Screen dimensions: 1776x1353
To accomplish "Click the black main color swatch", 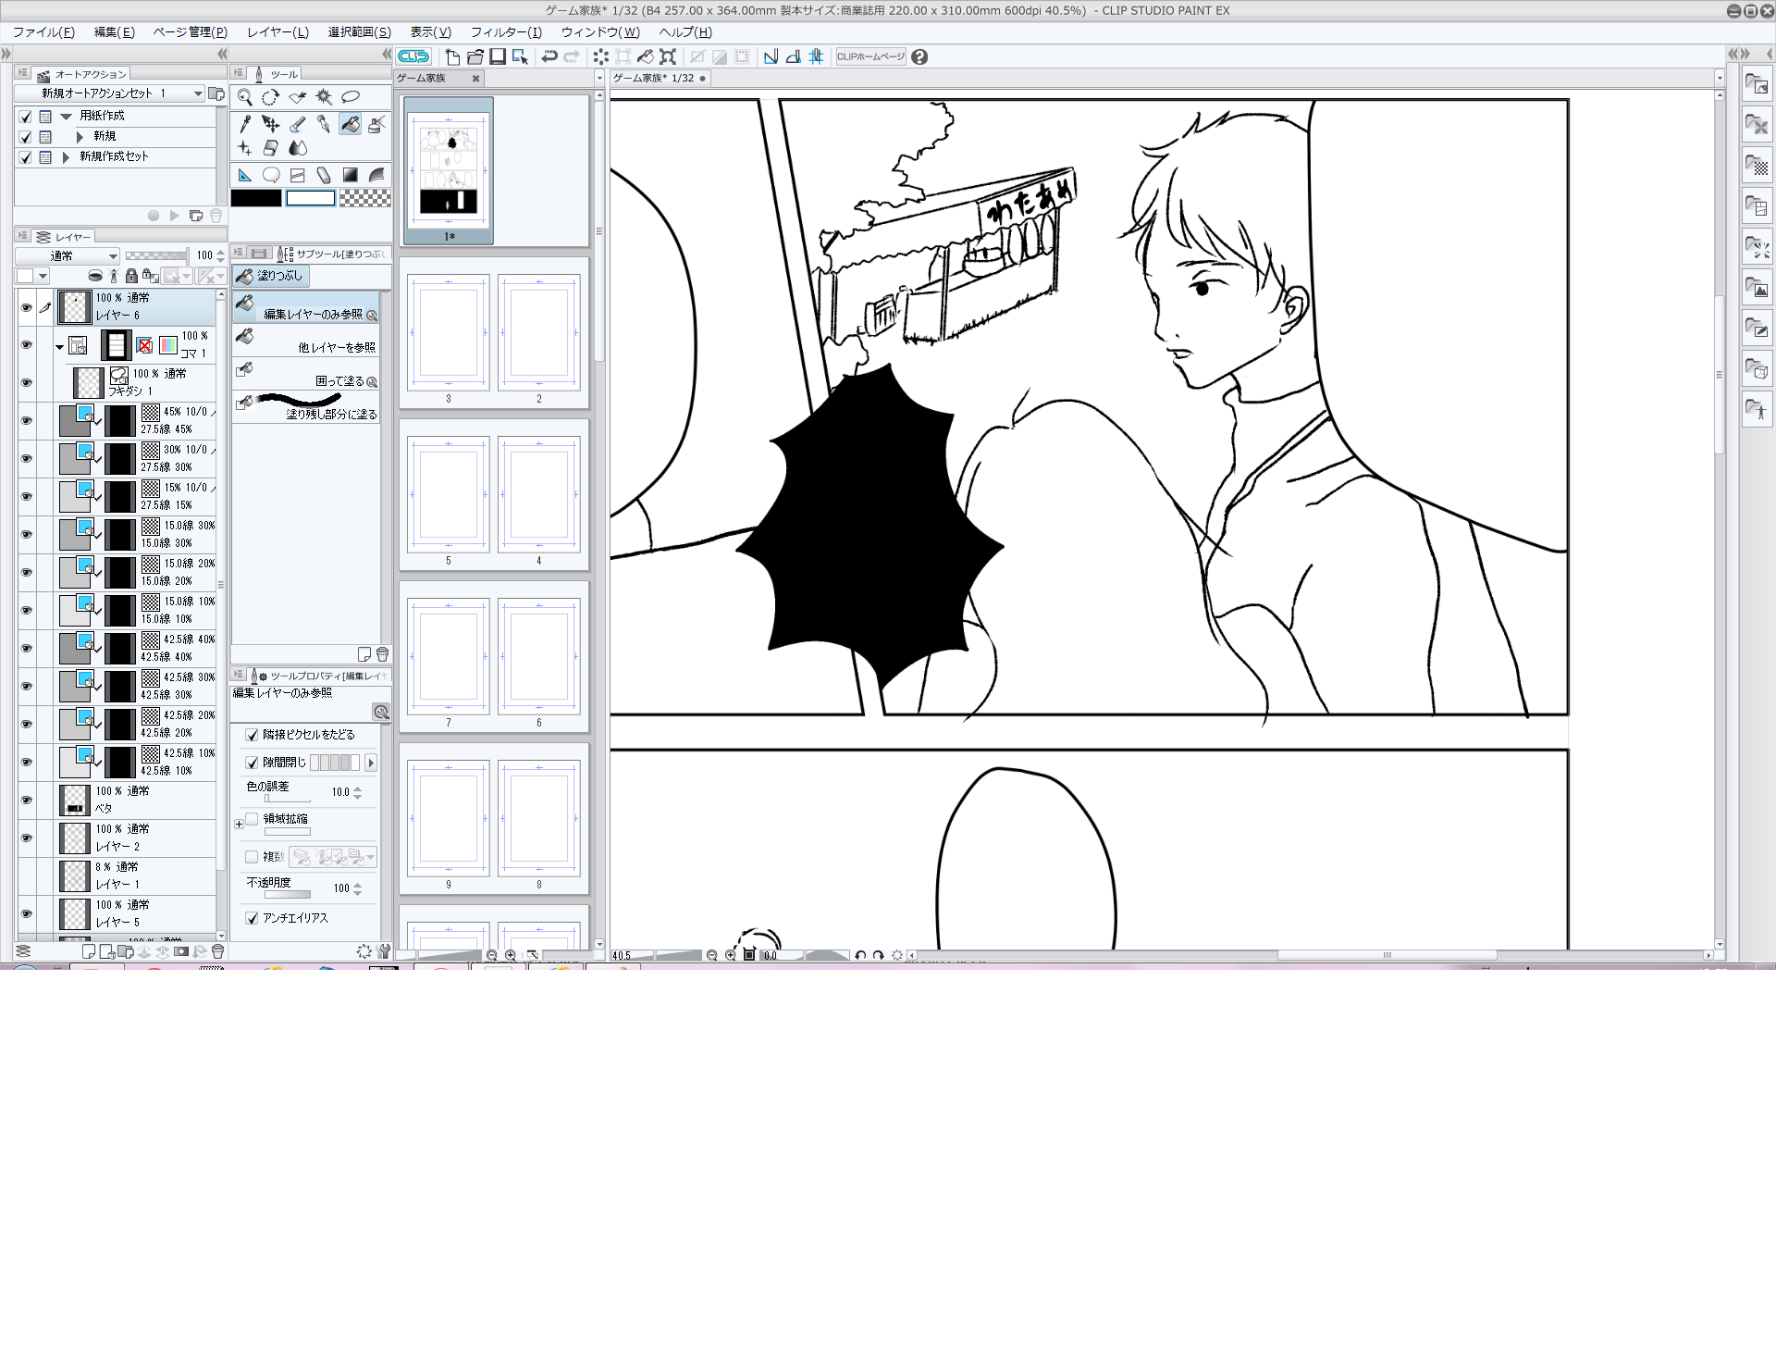I will click(x=256, y=198).
